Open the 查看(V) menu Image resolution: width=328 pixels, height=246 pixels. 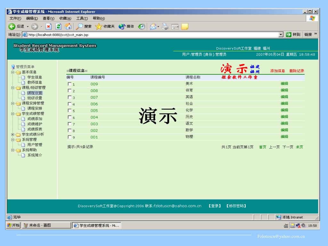pyautogui.click(x=49, y=18)
